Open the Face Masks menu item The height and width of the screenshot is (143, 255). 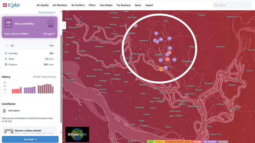tap(106, 5)
